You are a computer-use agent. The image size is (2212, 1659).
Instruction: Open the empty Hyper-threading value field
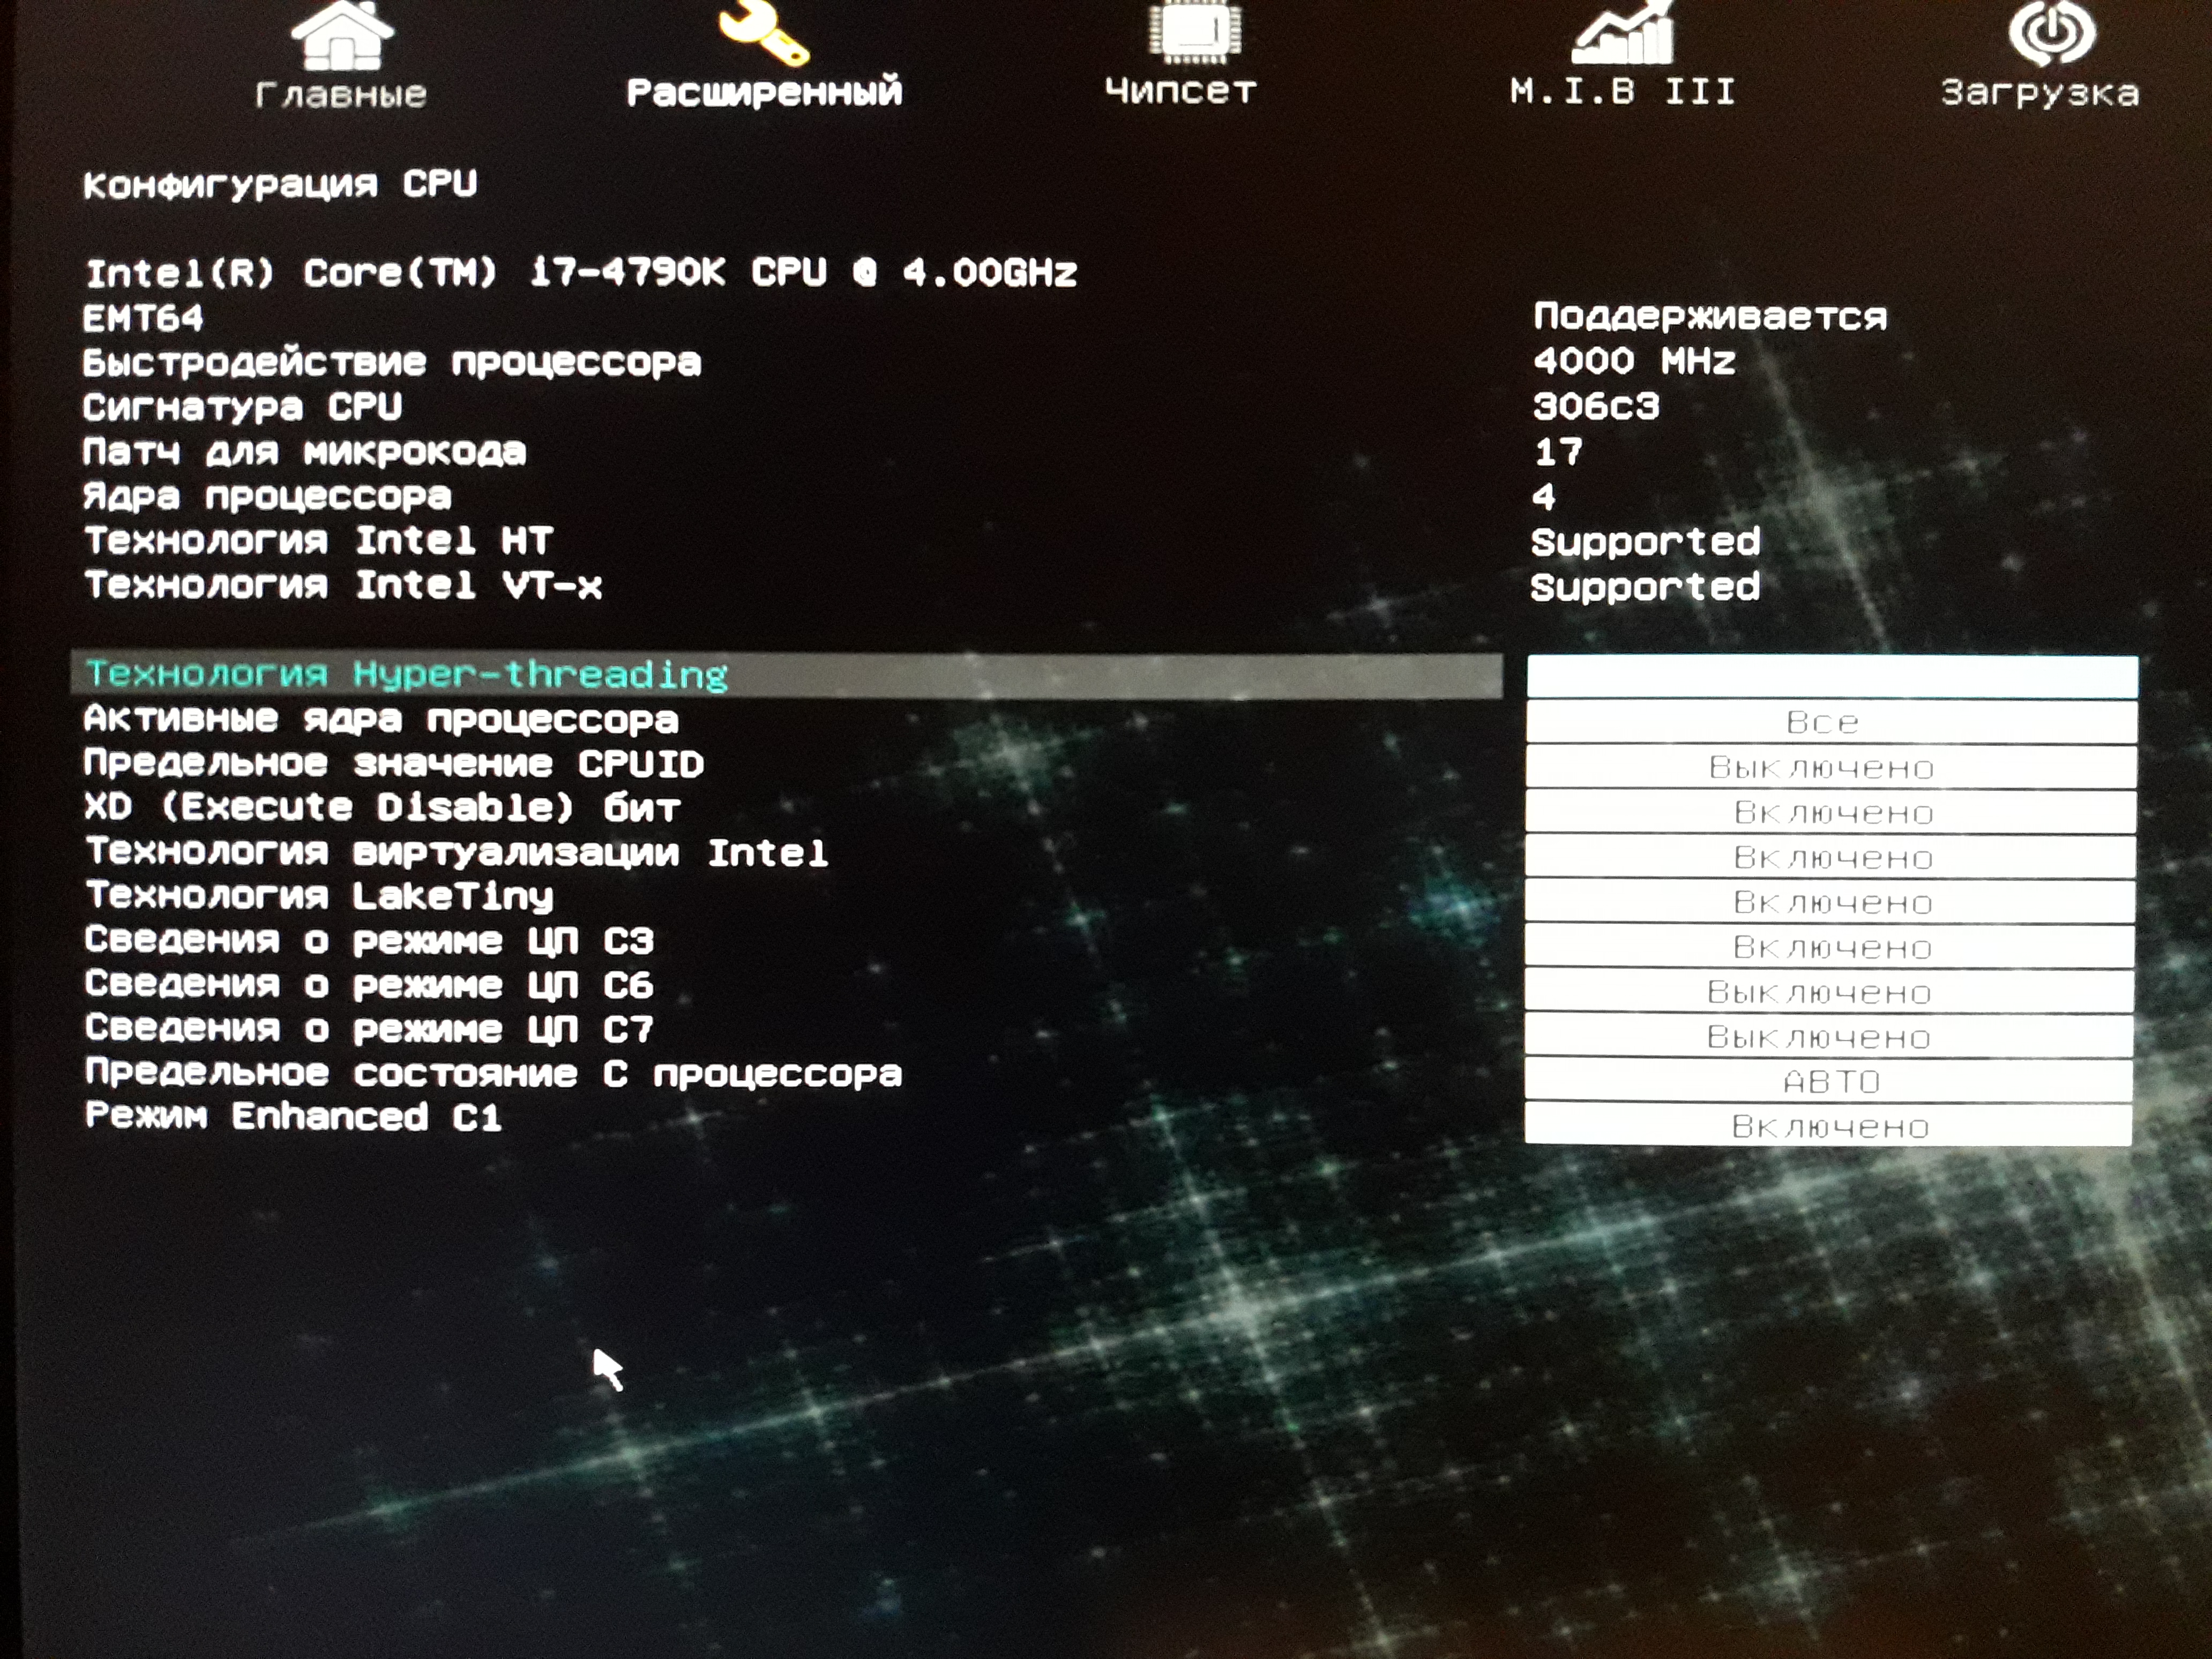pyautogui.click(x=1832, y=677)
